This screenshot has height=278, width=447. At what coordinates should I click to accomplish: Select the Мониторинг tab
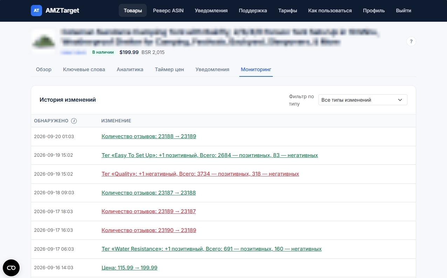point(256,69)
